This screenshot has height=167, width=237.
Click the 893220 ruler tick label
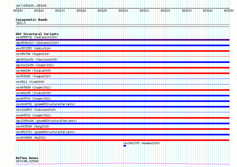point(165,11)
